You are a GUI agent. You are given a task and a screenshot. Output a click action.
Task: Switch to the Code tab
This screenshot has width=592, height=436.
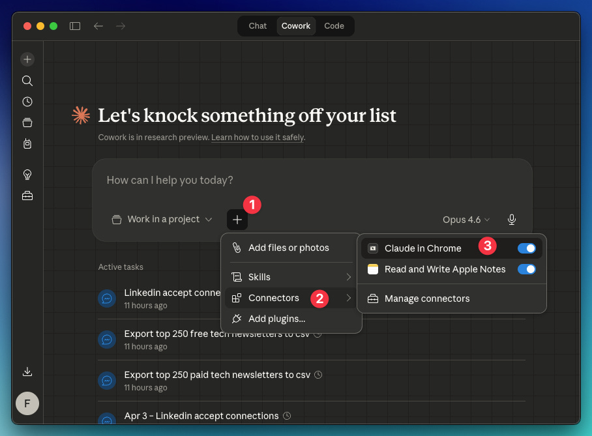click(334, 26)
